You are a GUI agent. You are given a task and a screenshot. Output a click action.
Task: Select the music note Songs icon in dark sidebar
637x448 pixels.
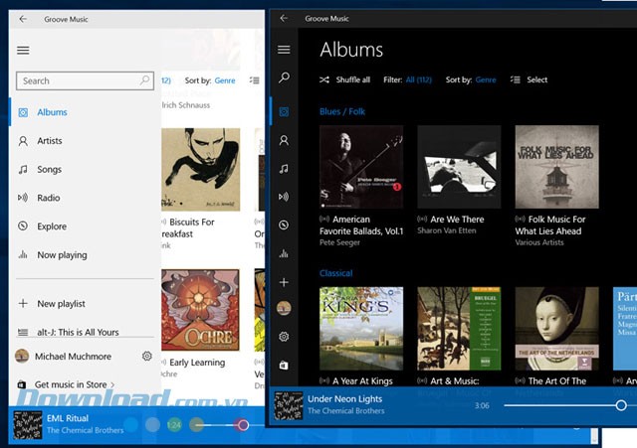(x=284, y=169)
